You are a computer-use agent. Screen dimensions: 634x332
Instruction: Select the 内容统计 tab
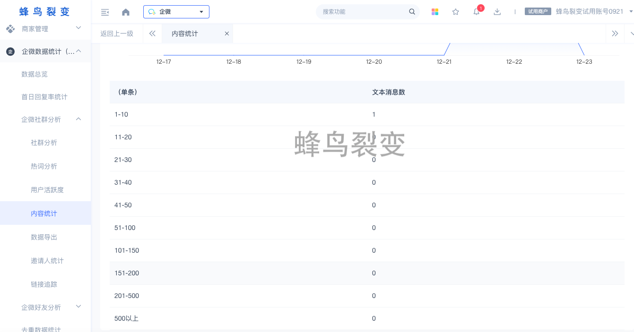tap(185, 34)
